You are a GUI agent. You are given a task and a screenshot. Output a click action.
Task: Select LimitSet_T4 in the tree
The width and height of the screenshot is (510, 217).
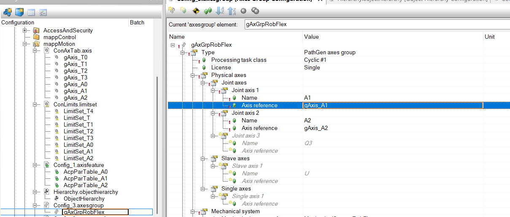(x=78, y=111)
